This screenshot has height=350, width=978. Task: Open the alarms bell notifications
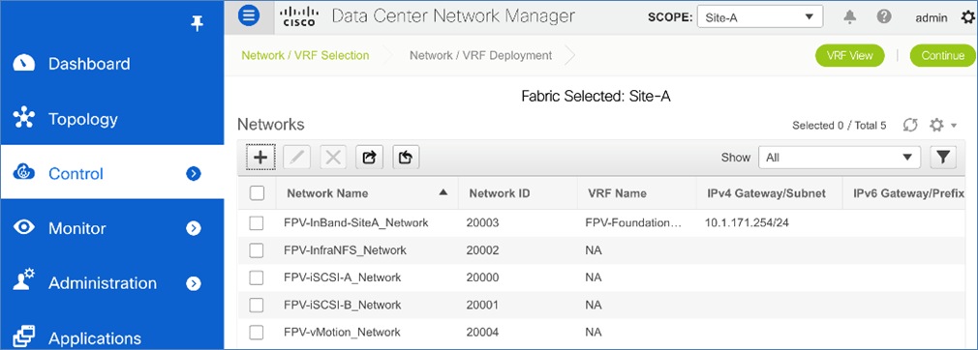tap(849, 16)
